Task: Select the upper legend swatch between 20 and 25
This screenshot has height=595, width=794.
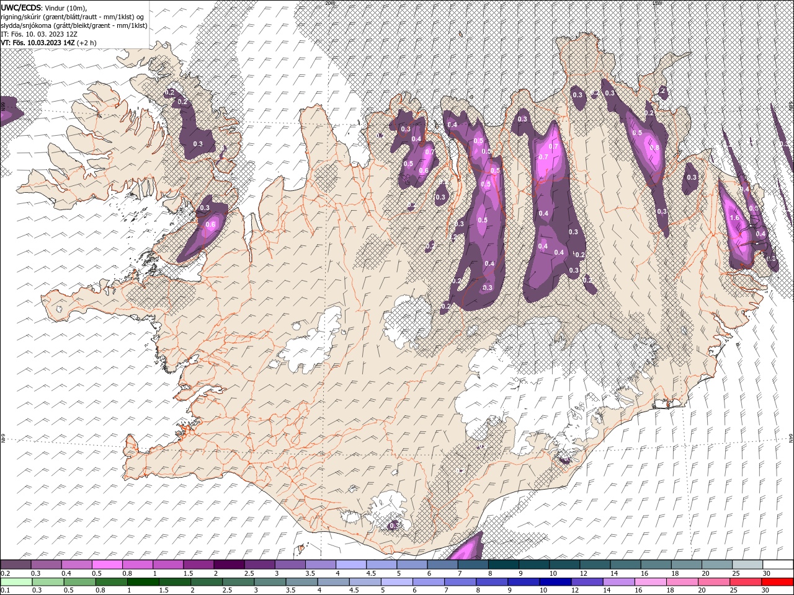Action: coord(716,564)
